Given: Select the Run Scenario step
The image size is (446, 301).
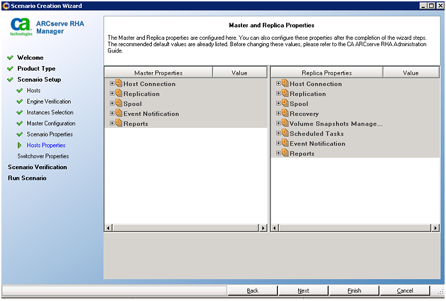Looking at the screenshot, I should coord(27,178).
